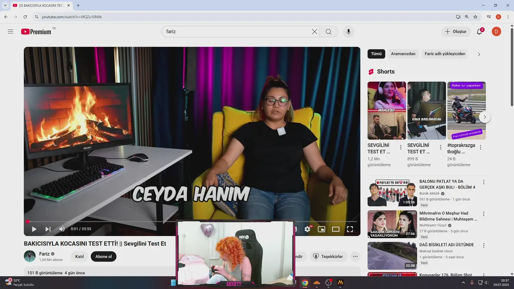514x289 pixels.
Task: Start voice search with microphone icon
Action: [348, 32]
